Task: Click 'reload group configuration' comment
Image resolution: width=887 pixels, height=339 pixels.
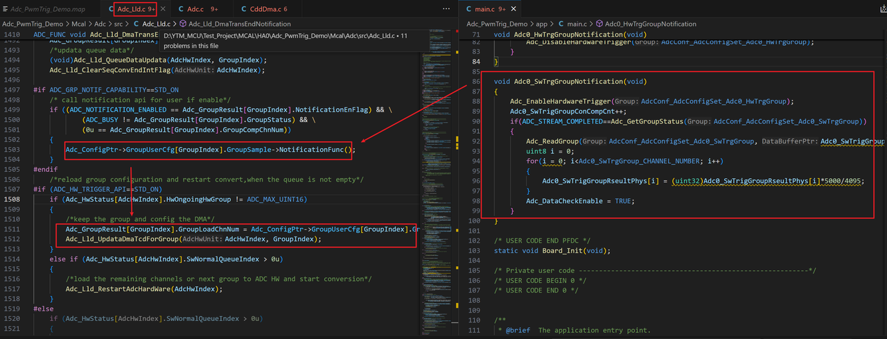Action: (x=205, y=179)
